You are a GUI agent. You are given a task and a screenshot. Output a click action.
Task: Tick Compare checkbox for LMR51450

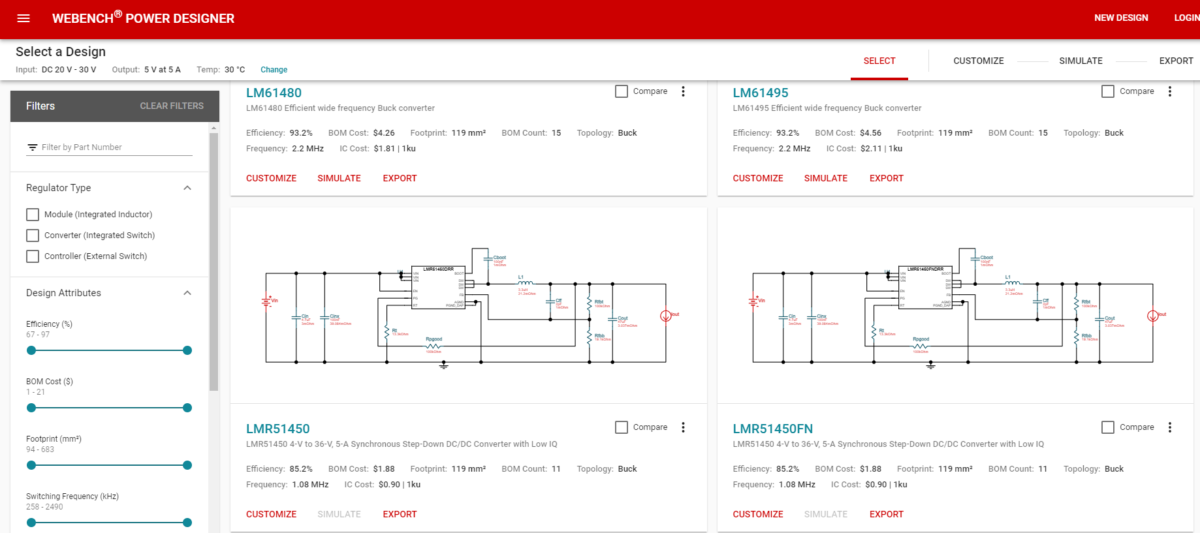(622, 427)
